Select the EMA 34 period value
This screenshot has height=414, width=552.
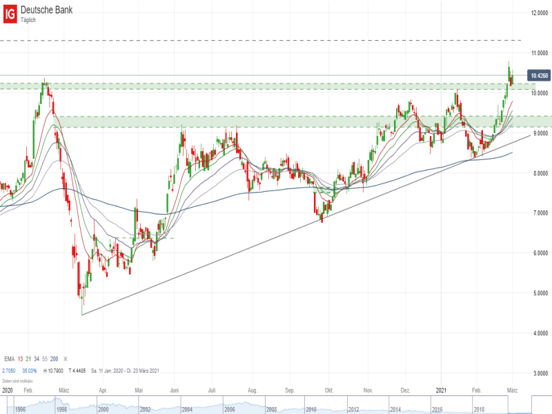click(37, 359)
